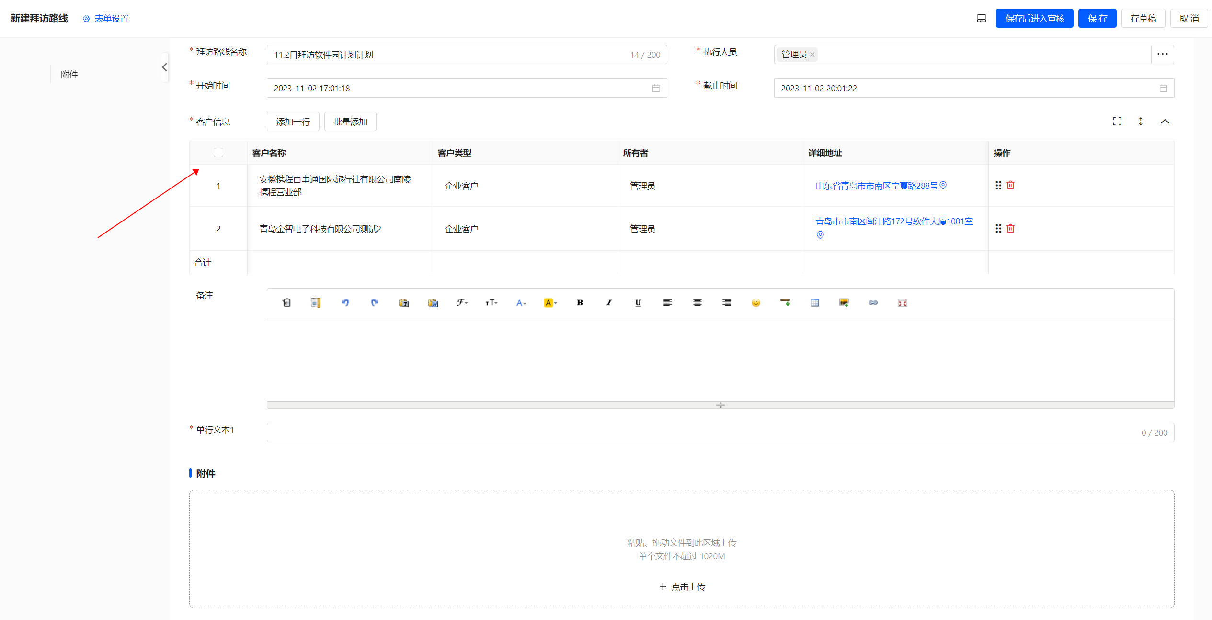Paste as plain text icon
Image resolution: width=1212 pixels, height=620 pixels.
click(404, 302)
